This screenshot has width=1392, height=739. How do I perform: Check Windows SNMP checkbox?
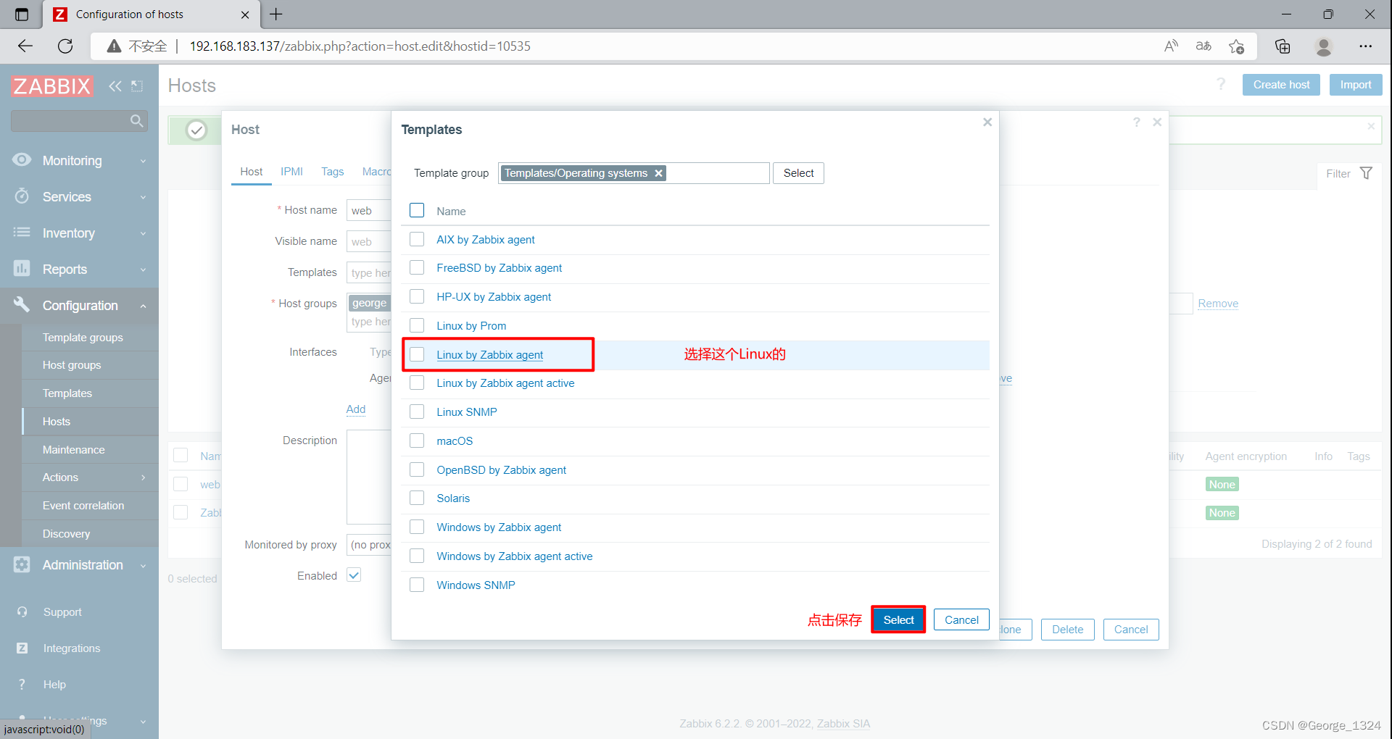point(417,585)
